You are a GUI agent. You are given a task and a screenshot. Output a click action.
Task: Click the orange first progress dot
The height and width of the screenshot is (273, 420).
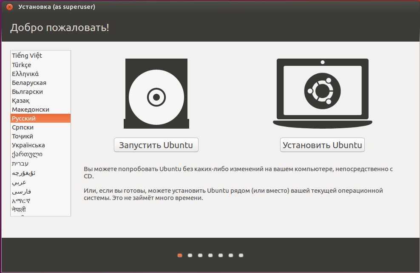pyautogui.click(x=180, y=255)
